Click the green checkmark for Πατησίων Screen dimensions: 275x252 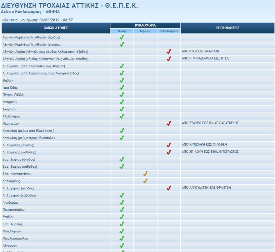click(x=122, y=102)
